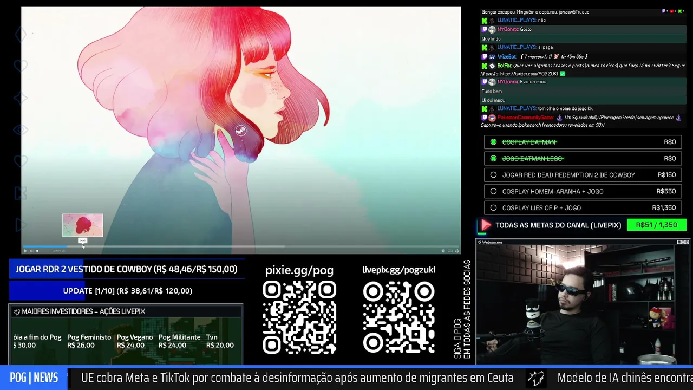Click LUNATIC_PLAYS name beside 'ai pega'
This screenshot has height=390, width=693.
(x=517, y=47)
